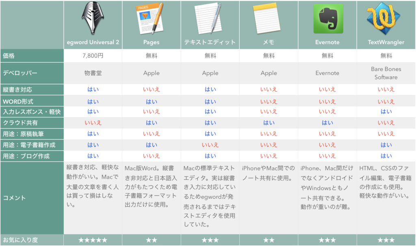Click いいえ in クラウド共有 row for TextWrangler

coord(386,123)
